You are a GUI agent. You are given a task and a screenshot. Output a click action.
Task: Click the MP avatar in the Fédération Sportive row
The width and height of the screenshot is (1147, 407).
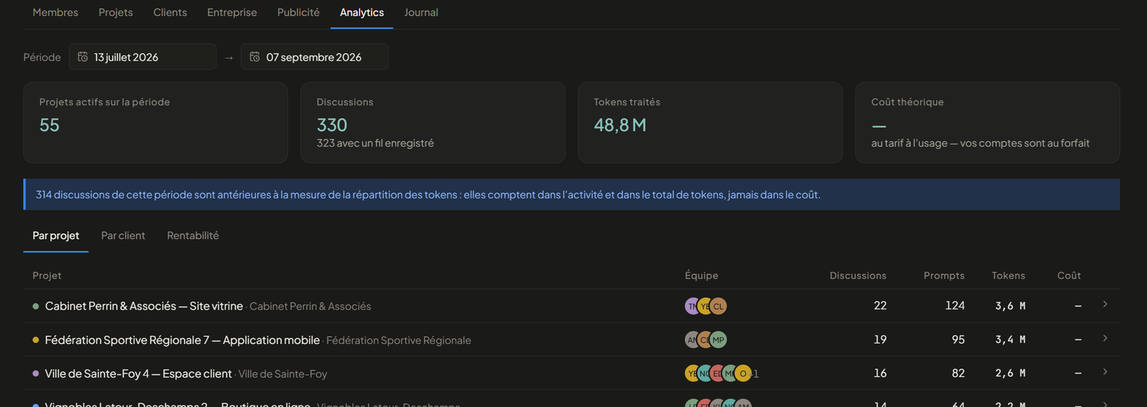click(718, 340)
